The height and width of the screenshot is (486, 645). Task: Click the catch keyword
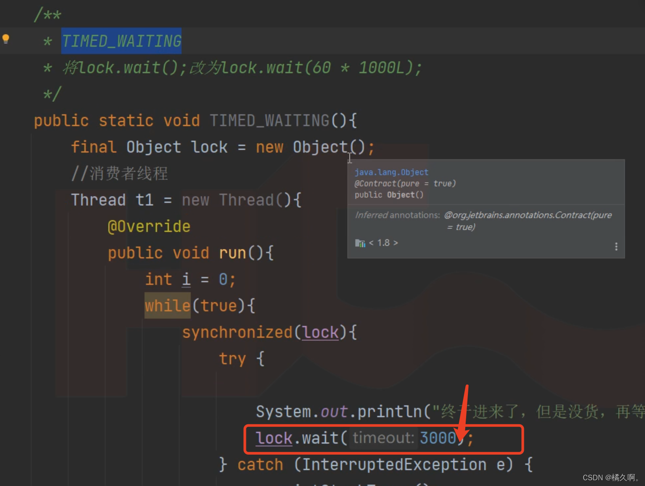point(260,464)
